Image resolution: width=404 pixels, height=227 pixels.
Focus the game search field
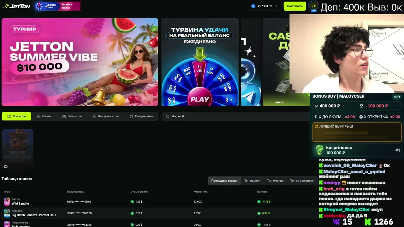(236, 116)
